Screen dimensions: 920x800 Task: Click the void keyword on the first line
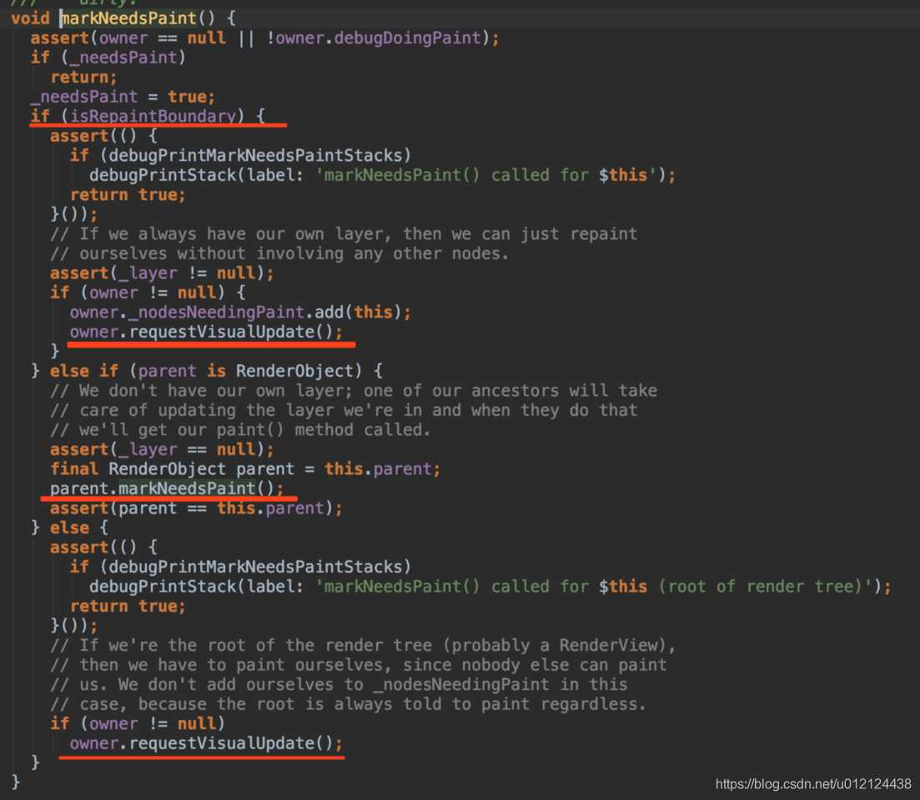click(x=30, y=18)
